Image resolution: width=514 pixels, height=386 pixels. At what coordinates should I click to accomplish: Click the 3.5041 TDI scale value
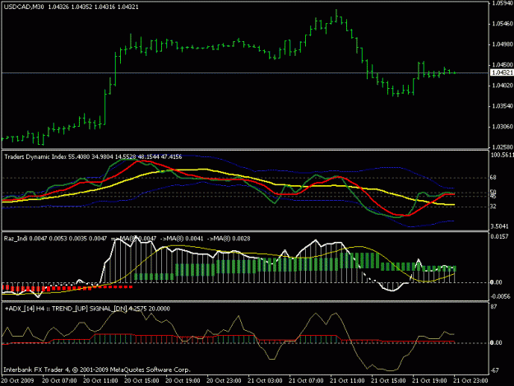pos(499,226)
